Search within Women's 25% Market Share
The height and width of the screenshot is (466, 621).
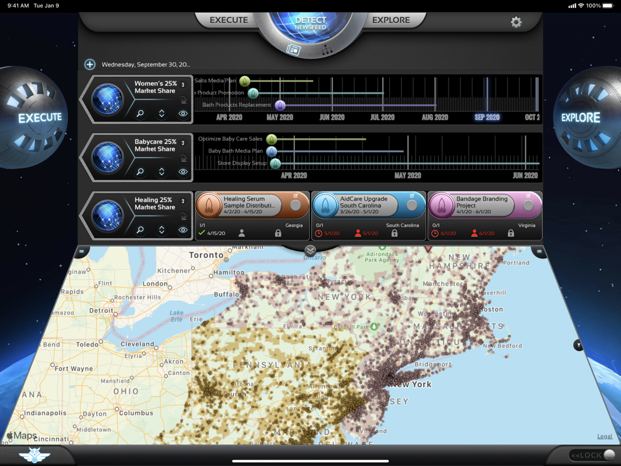coord(140,114)
